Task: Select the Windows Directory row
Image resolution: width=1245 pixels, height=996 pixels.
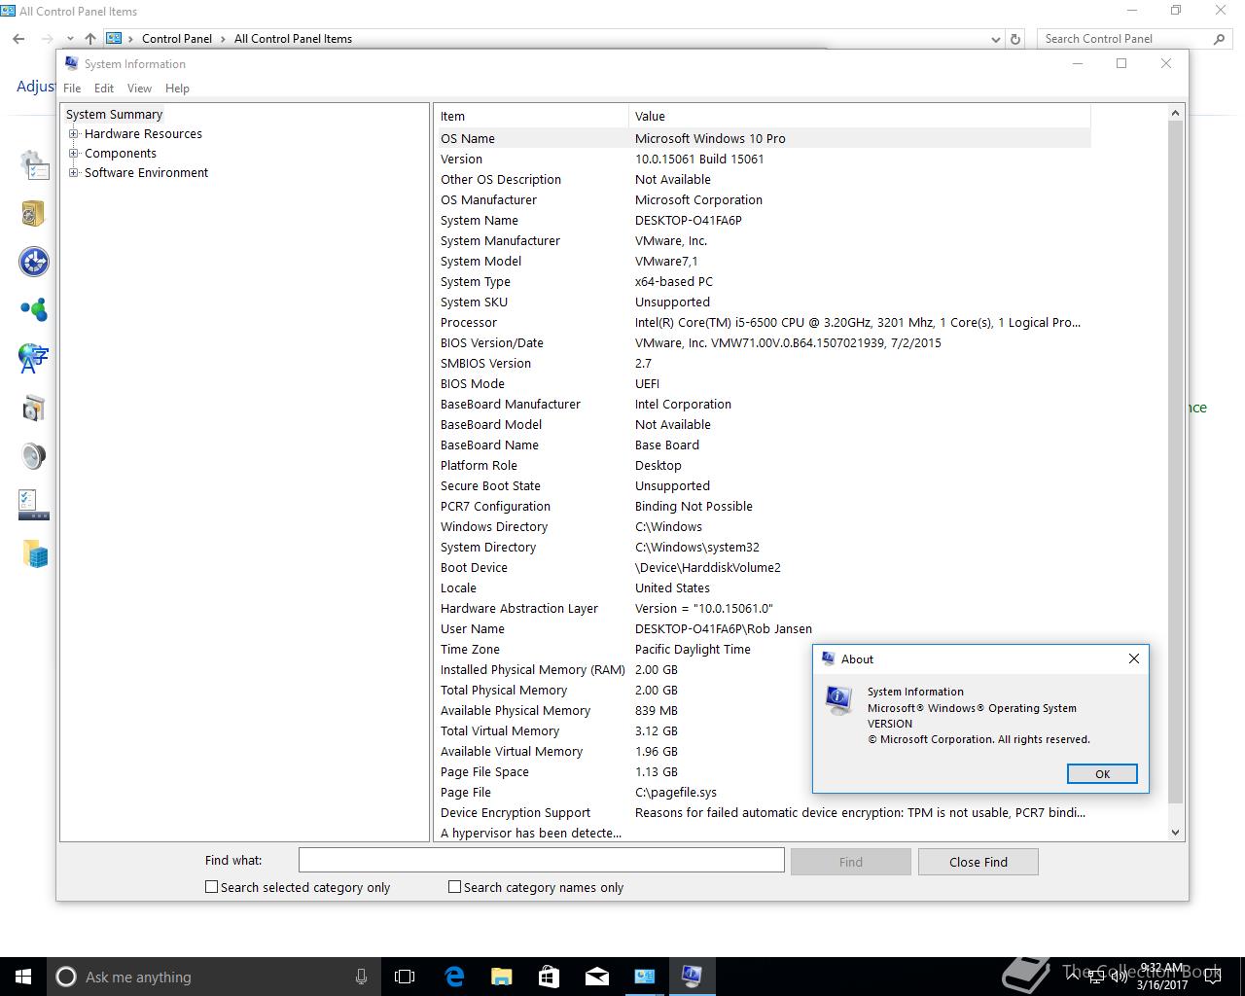Action: click(x=764, y=526)
